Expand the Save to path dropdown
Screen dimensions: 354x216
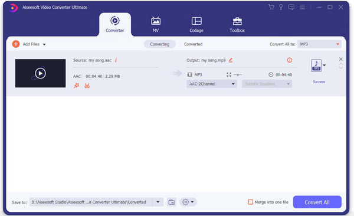point(158,202)
